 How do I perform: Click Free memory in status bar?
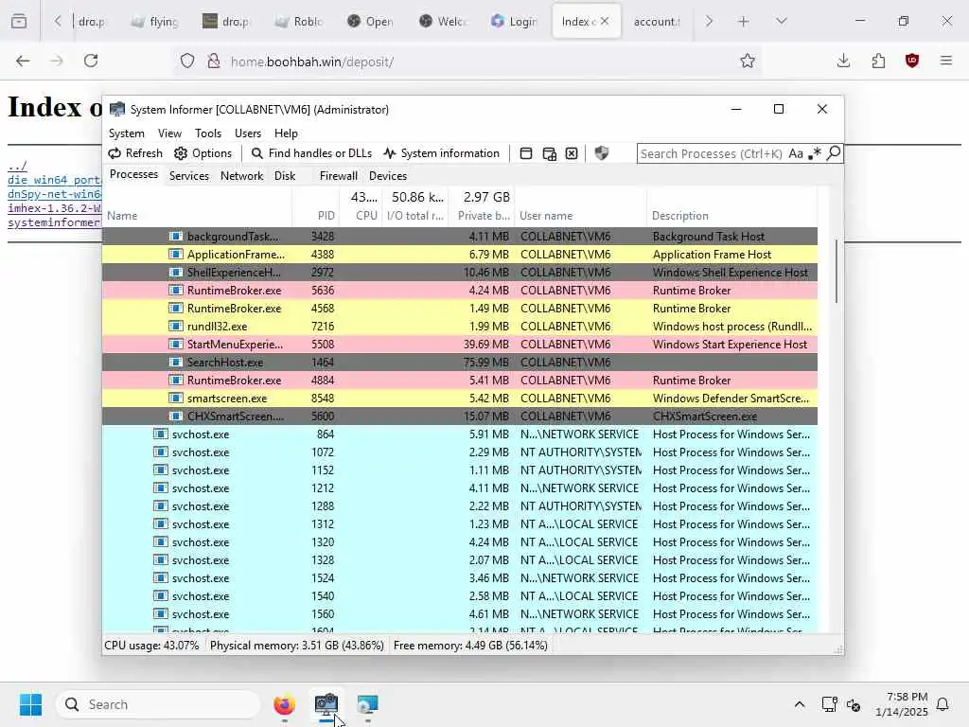(470, 646)
